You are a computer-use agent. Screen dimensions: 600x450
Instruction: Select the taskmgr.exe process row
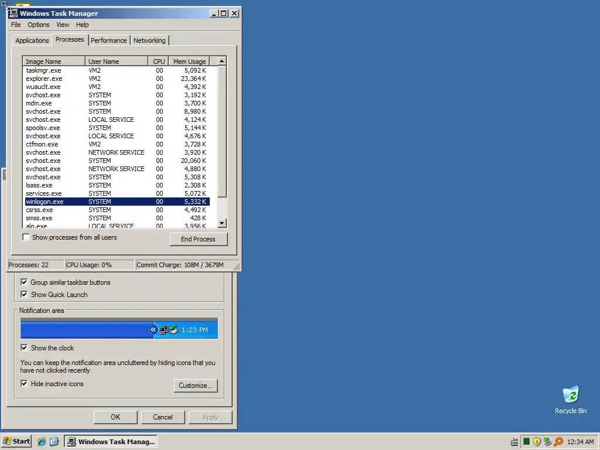point(117,70)
